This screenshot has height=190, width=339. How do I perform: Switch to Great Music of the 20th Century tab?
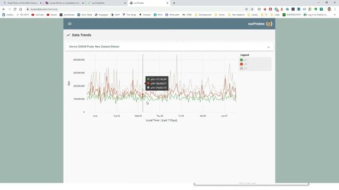[x=22, y=3]
